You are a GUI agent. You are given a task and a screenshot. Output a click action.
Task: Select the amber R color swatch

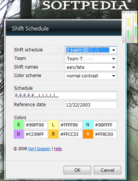53,134
